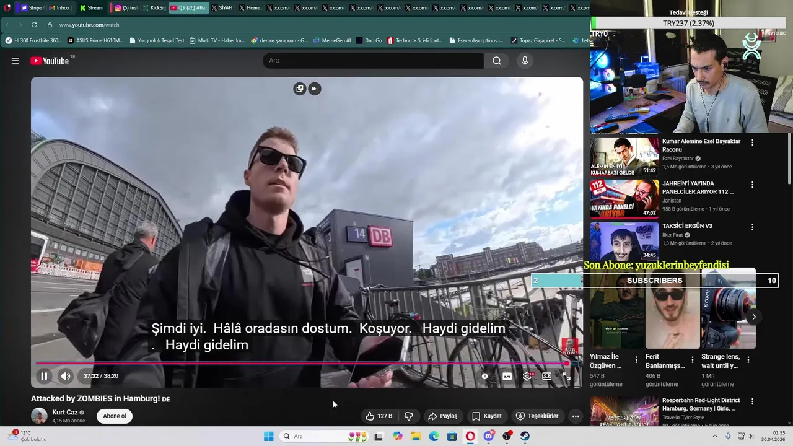793x446 pixels.
Task: Open JAHREİN'İ YAYINDA video thumbnail
Action: [624, 198]
